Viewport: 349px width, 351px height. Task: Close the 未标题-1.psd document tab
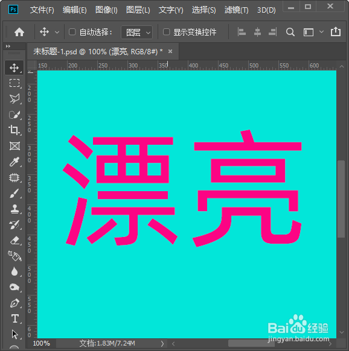point(170,51)
